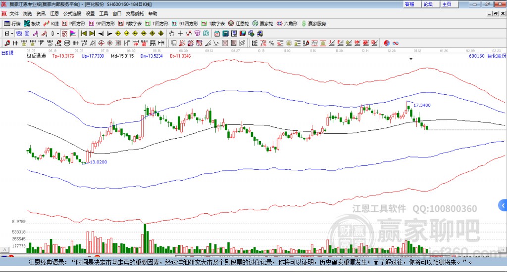Viewport: 507px width, 272px height.
Task: Open the 公式选股 menu
Action: (72, 13)
